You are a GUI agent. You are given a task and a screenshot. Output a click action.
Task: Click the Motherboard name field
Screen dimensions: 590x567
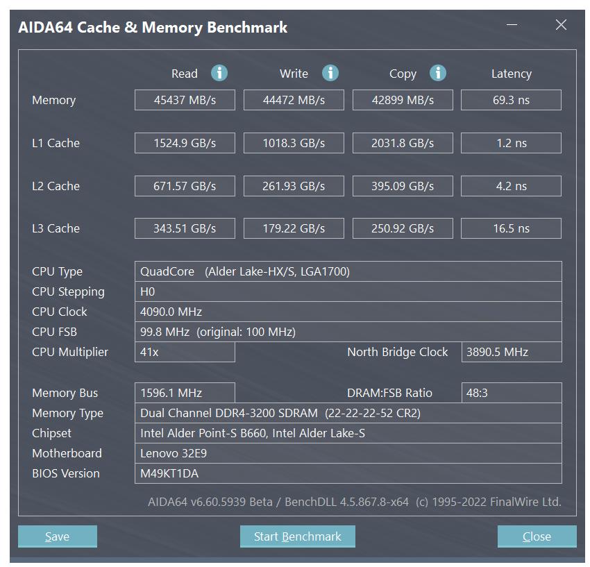[x=348, y=453]
